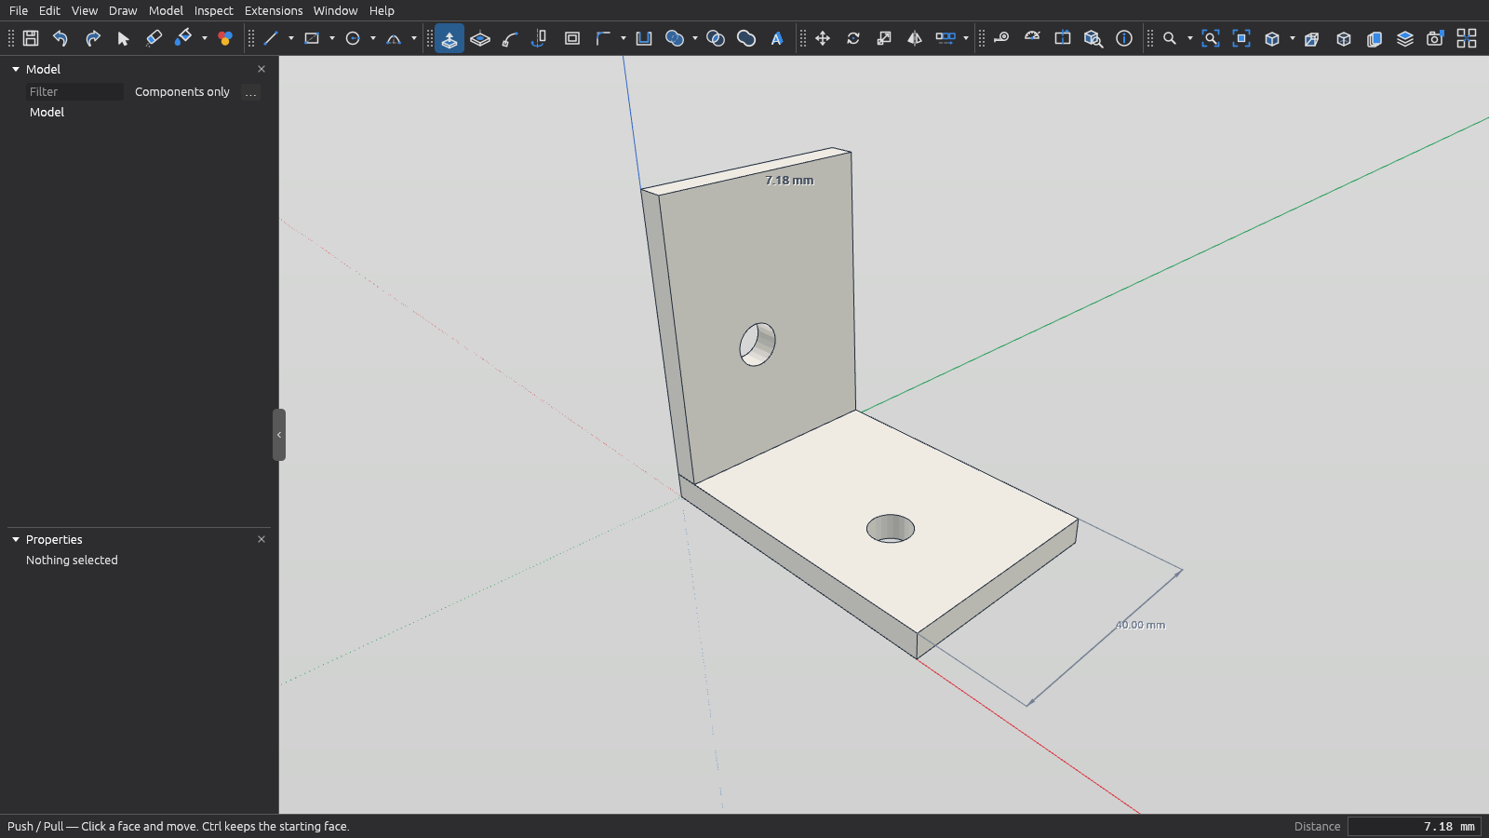Click the Distance value input box

tap(1415, 827)
